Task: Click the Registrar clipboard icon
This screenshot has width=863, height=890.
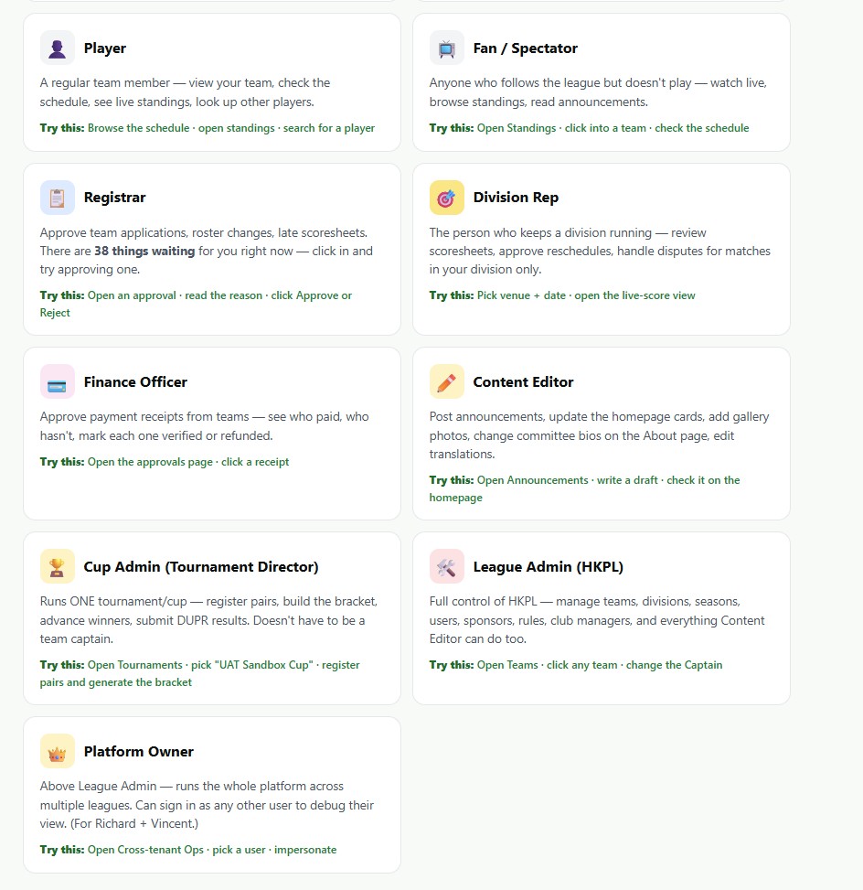Action: [58, 198]
